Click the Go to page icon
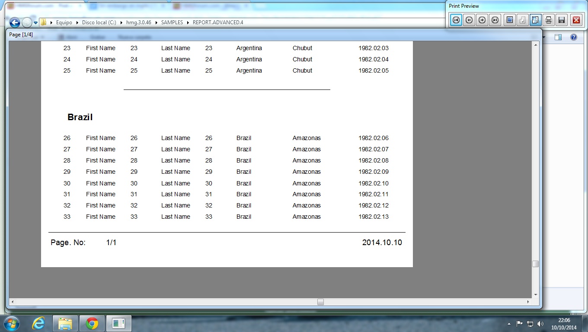The image size is (588, 332). click(523, 20)
